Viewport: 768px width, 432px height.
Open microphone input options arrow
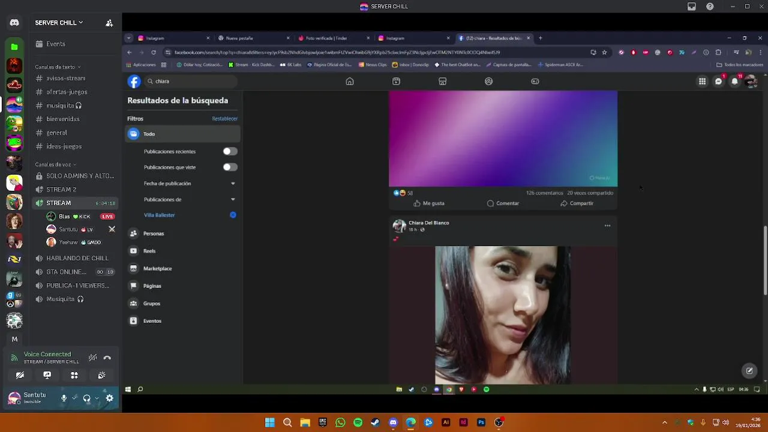click(74, 398)
